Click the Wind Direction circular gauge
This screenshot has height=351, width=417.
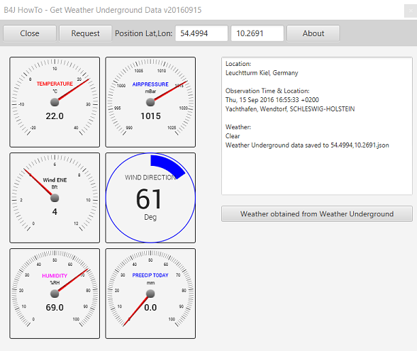click(x=150, y=198)
